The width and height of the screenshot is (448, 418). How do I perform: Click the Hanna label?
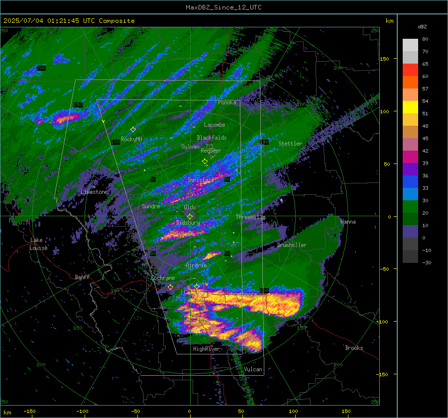pos(348,222)
